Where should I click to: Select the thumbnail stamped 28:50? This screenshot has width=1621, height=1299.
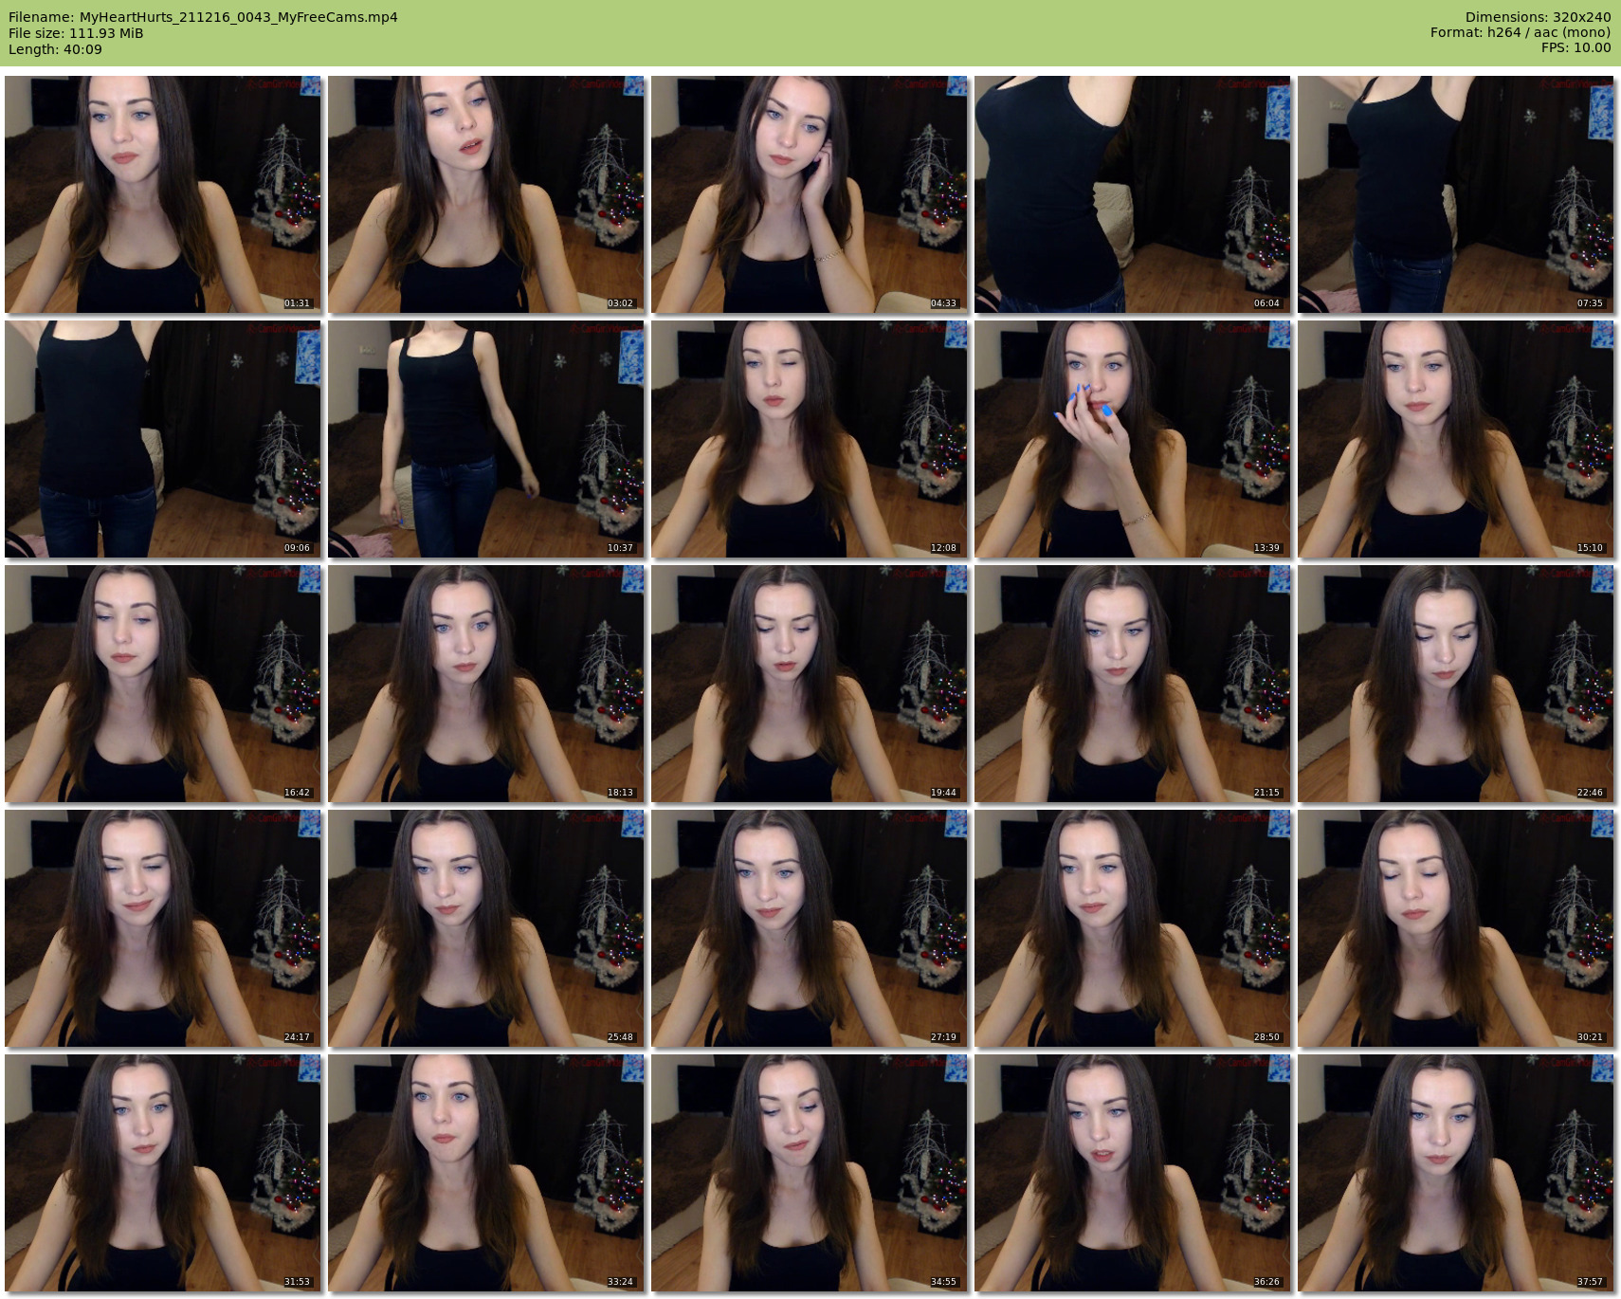(1133, 928)
